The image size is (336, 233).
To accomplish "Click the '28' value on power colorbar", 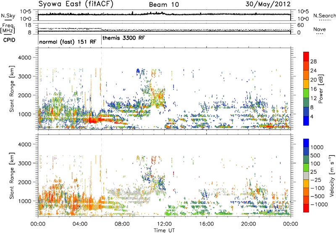I will tap(313, 61).
